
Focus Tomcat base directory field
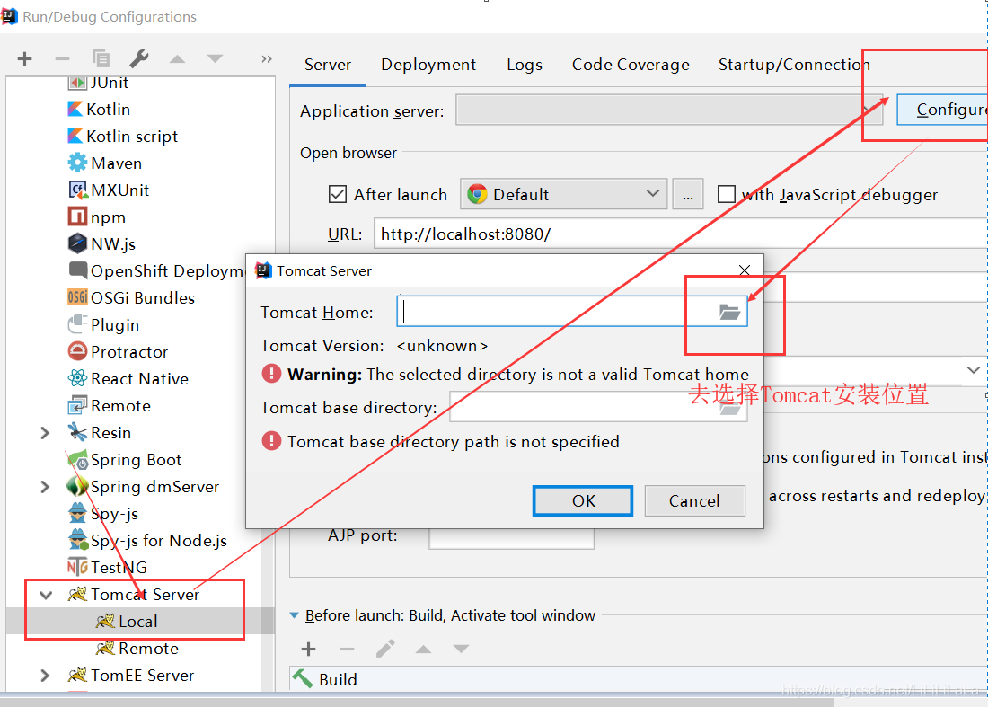pyautogui.click(x=598, y=407)
